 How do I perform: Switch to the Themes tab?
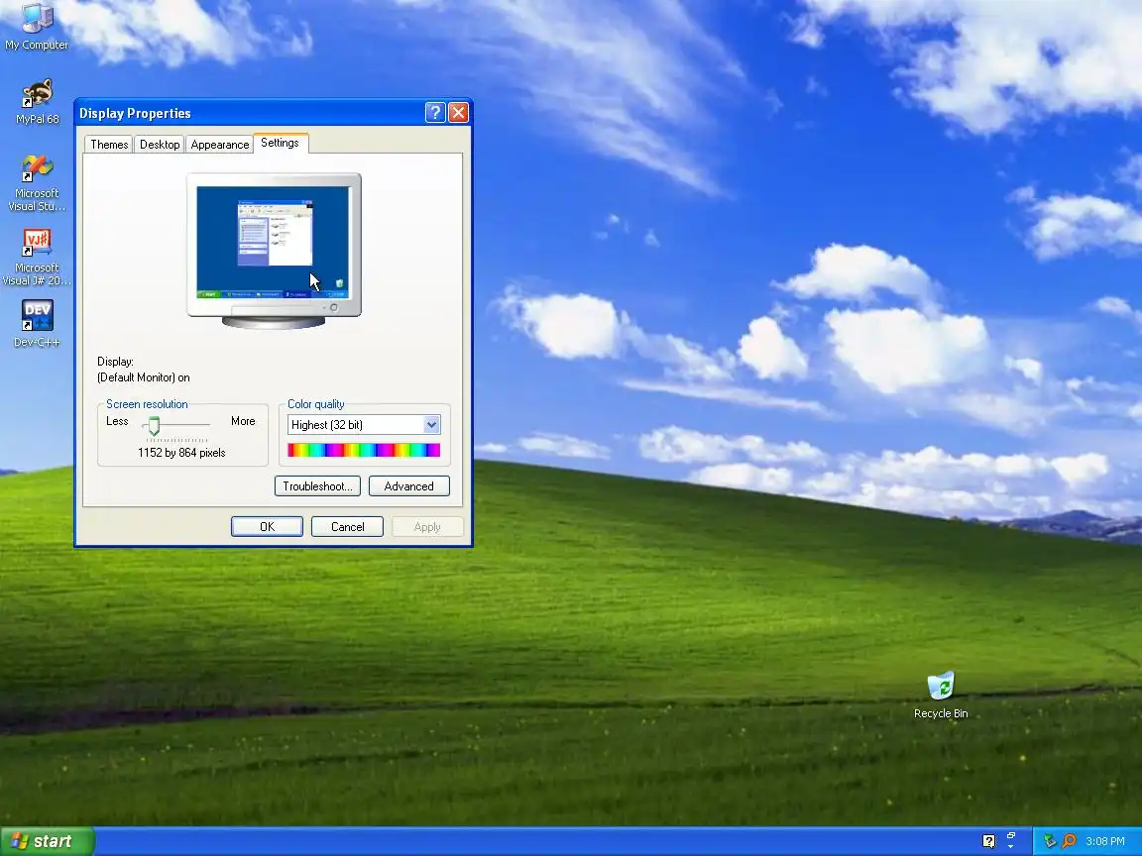pyautogui.click(x=109, y=144)
